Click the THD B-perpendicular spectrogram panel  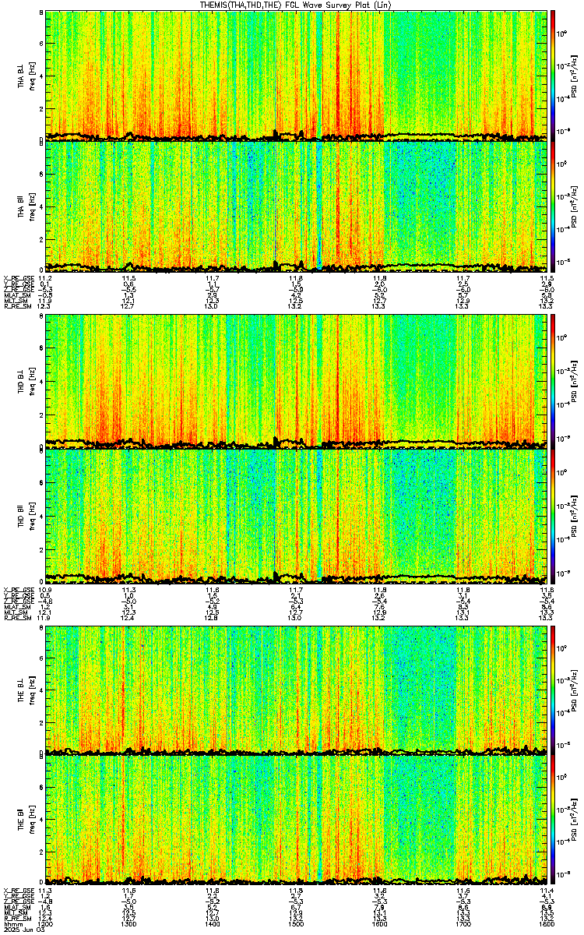coord(296,383)
